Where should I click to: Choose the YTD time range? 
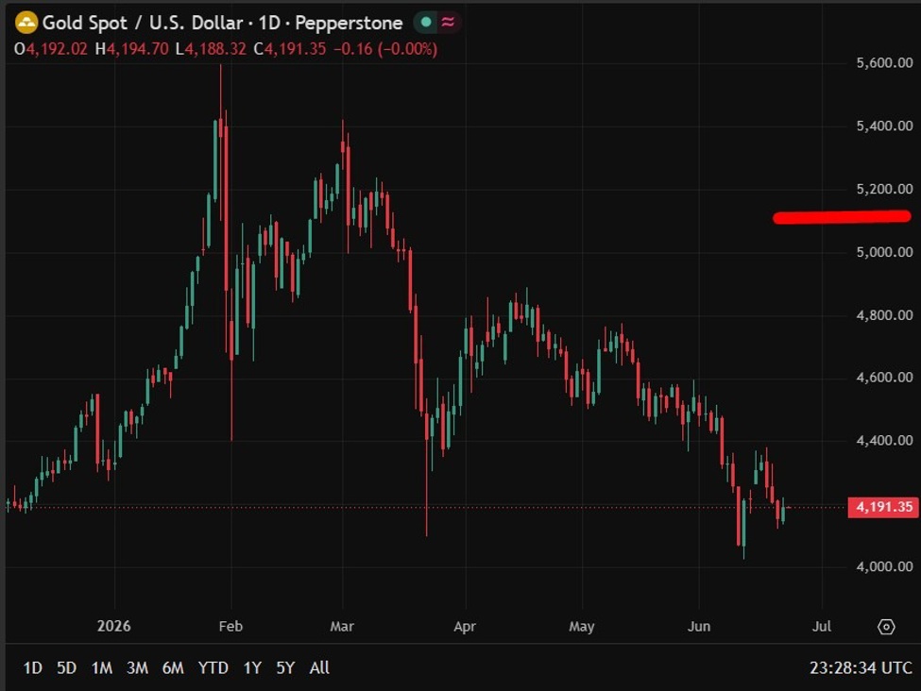point(213,668)
